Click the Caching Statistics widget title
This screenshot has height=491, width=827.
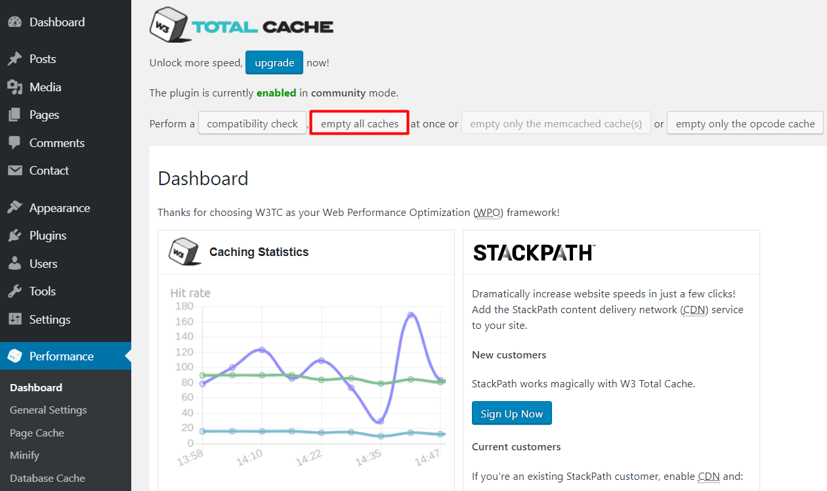(259, 252)
